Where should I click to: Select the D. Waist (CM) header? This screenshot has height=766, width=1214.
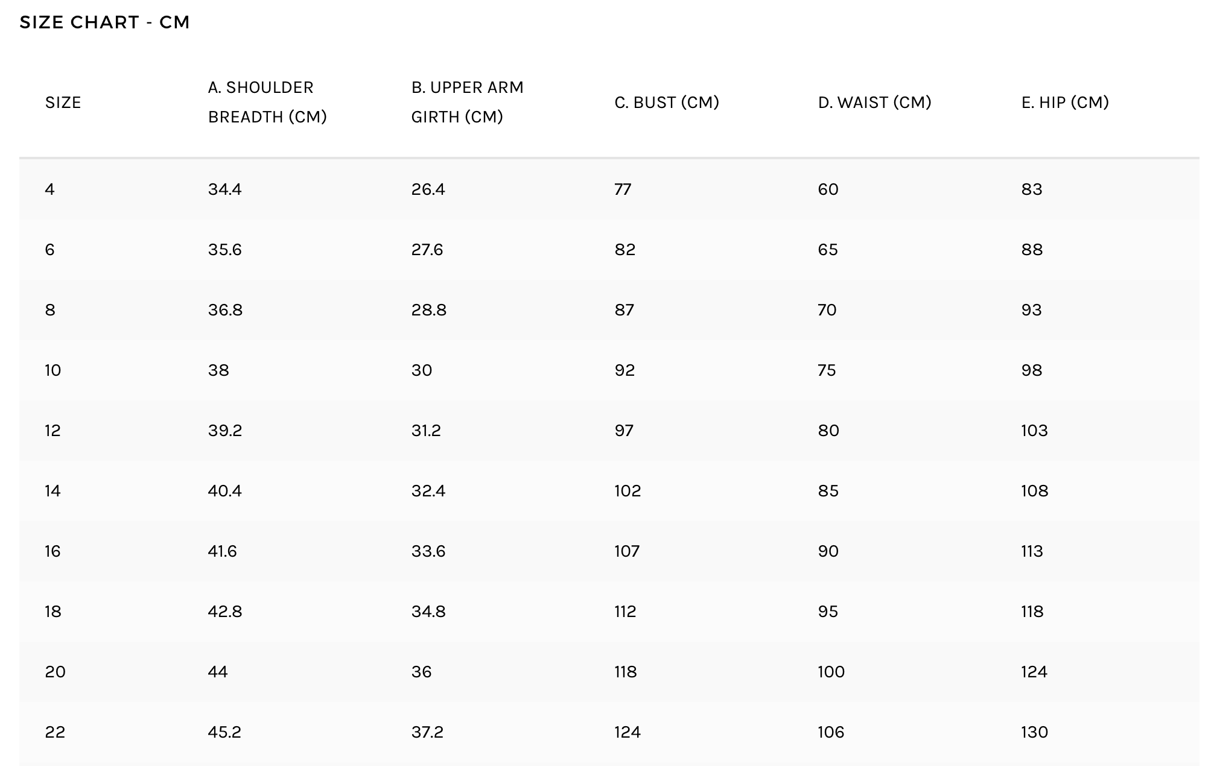point(874,103)
